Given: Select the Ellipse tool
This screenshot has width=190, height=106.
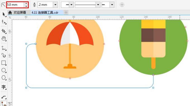Looking at the screenshot, I should (4, 70).
